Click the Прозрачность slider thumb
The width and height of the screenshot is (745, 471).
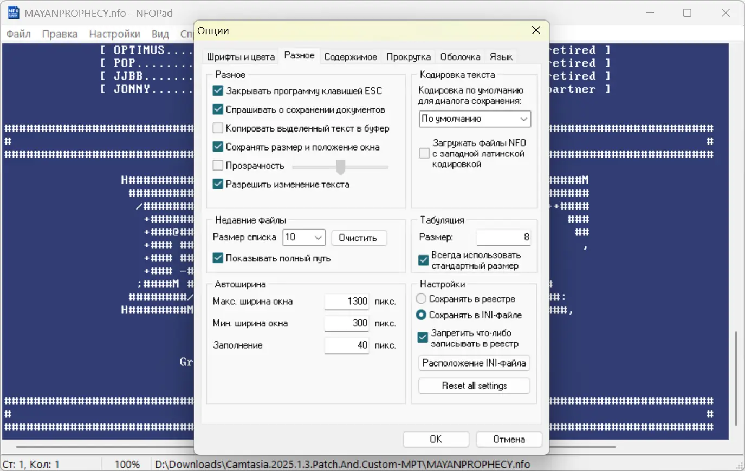[340, 167]
